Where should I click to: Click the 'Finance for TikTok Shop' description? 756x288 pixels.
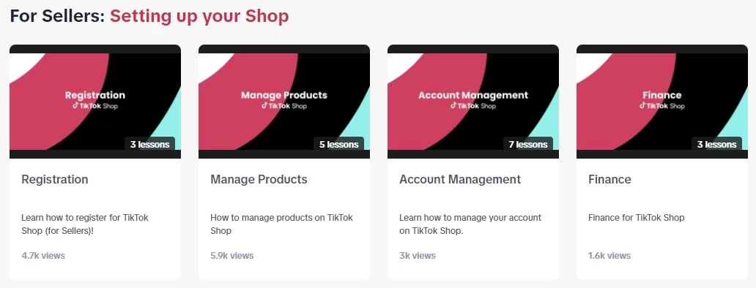[x=636, y=217]
